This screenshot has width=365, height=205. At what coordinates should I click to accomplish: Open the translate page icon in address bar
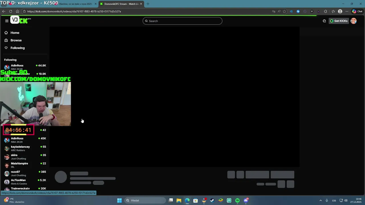(274, 11)
